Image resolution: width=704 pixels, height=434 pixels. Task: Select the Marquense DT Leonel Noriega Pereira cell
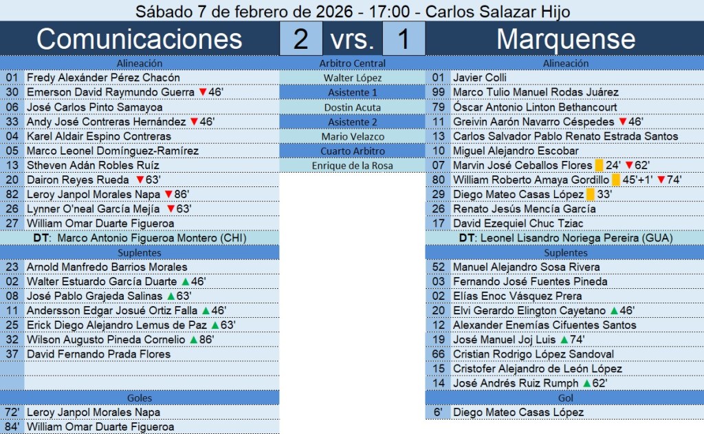tap(564, 238)
